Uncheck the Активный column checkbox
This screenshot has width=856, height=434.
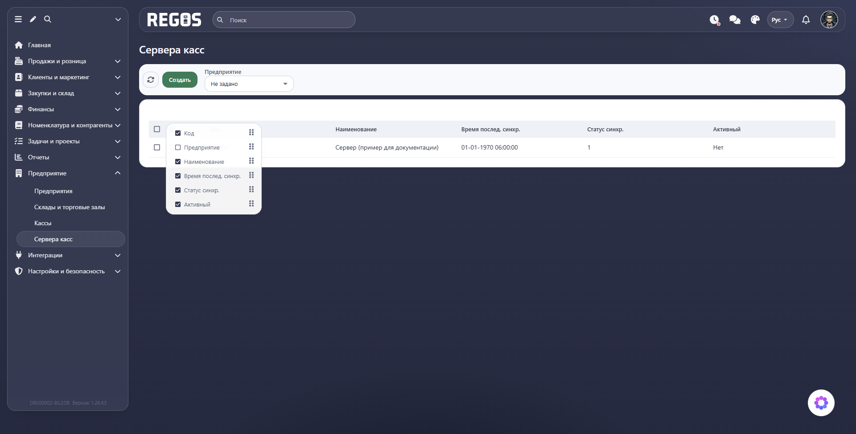click(x=178, y=204)
